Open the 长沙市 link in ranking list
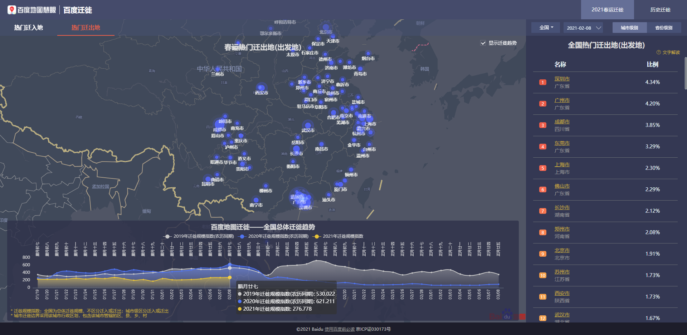This screenshot has width=687, height=335. coord(562,207)
